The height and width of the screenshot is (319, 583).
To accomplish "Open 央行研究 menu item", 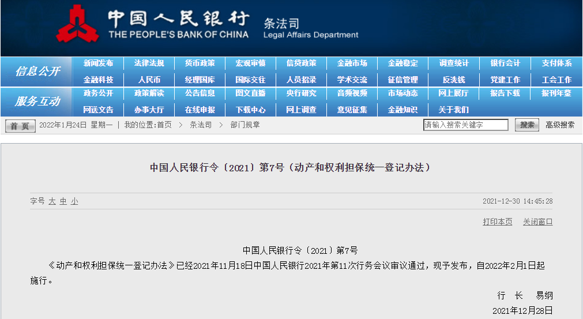I will (302, 93).
